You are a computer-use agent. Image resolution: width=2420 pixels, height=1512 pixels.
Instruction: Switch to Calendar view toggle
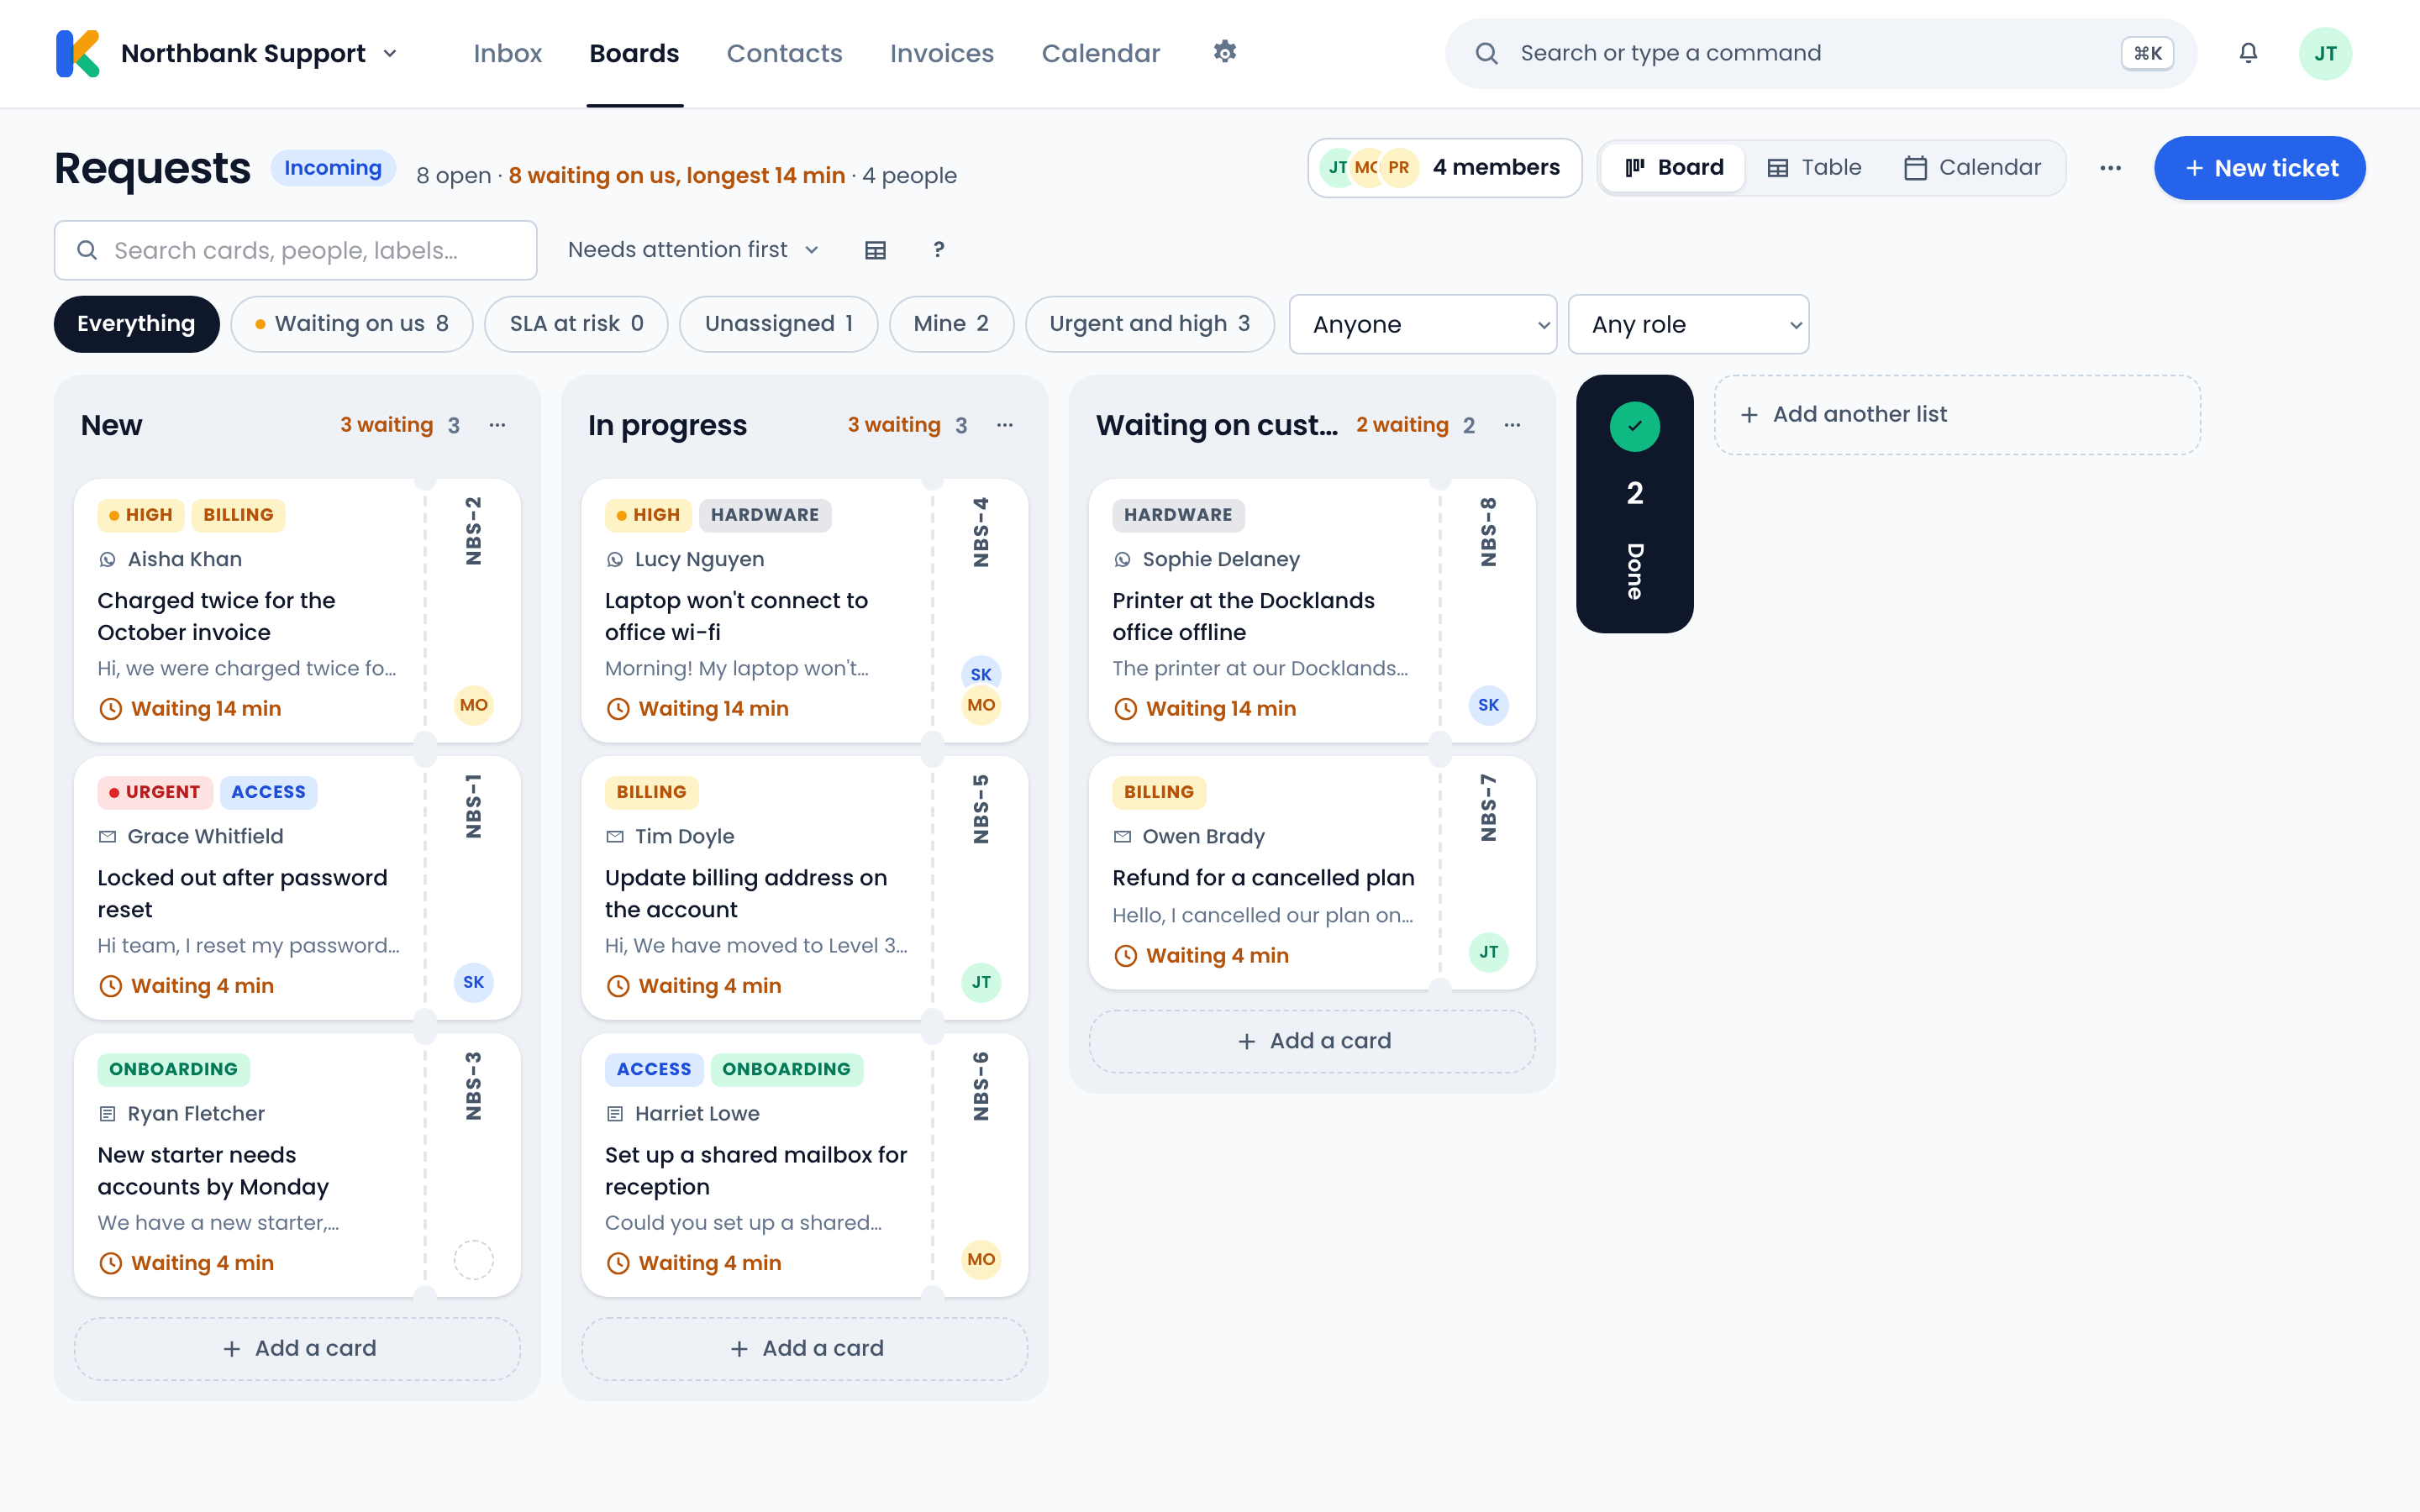click(1972, 168)
